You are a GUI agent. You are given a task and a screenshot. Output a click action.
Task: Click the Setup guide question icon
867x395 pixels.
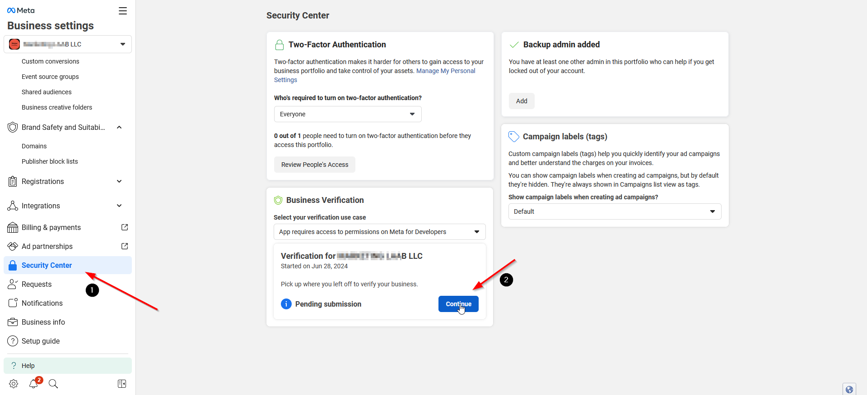(13, 341)
